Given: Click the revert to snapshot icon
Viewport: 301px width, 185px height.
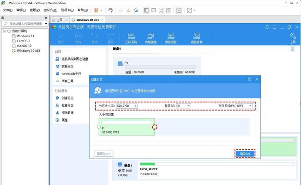Looking at the screenshot, I should coord(128,10).
